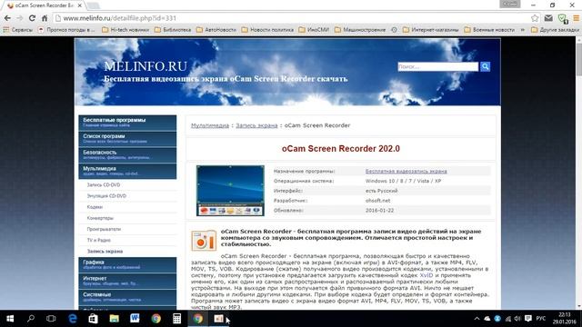The image size is (582, 327).
Task: Open the screen recorder taskbar icon
Action: click(218, 319)
